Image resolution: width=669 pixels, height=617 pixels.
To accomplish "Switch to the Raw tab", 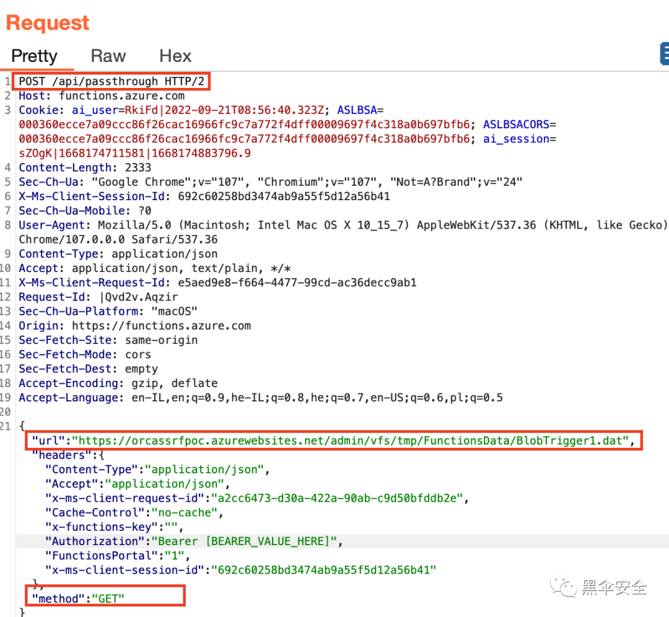I will tap(108, 56).
